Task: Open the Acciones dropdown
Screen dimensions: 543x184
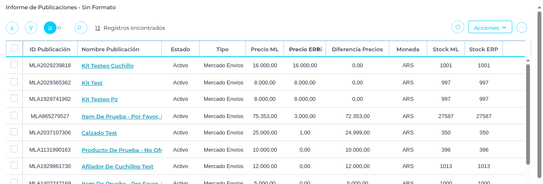Action: pos(490,27)
